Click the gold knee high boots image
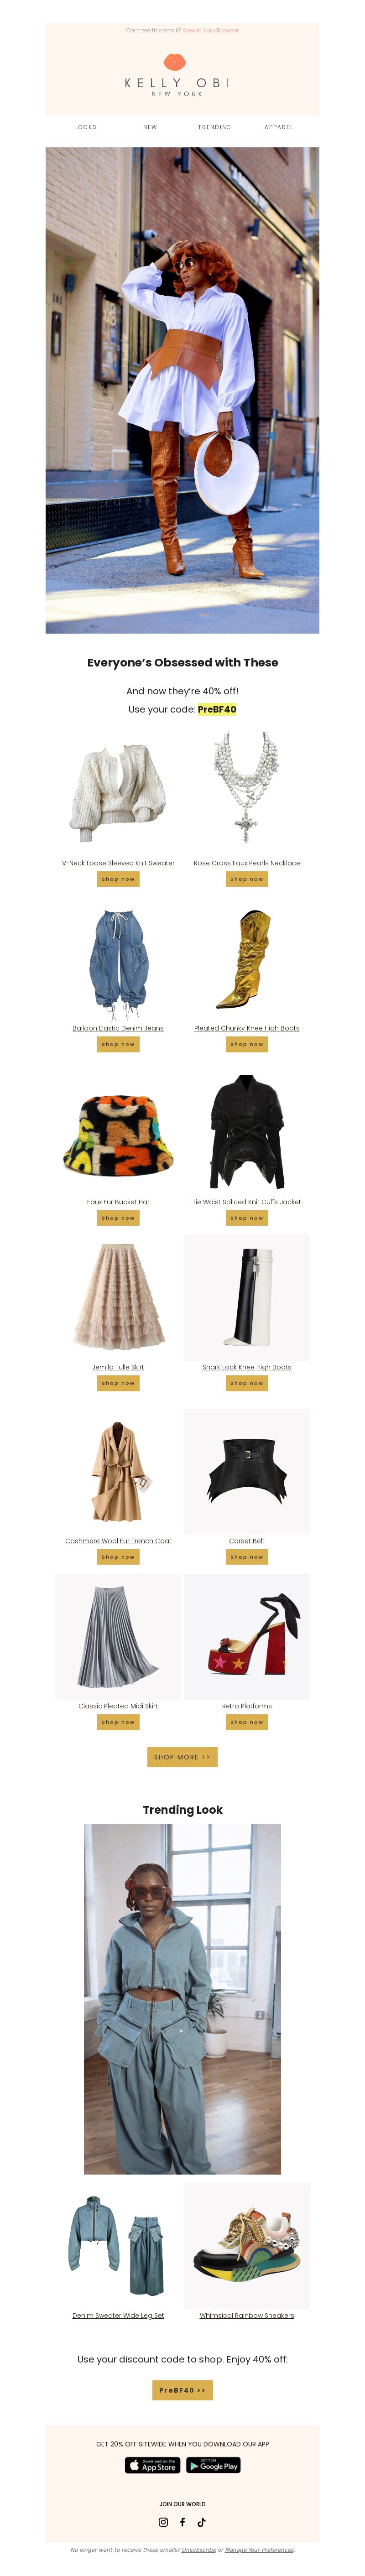 click(x=246, y=960)
